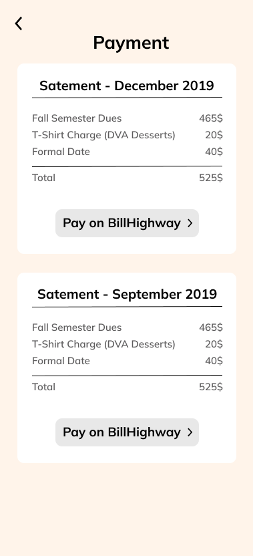The width and height of the screenshot is (253, 556).
Task: Select Fall Semester Dues in September statement
Action: click(x=77, y=327)
